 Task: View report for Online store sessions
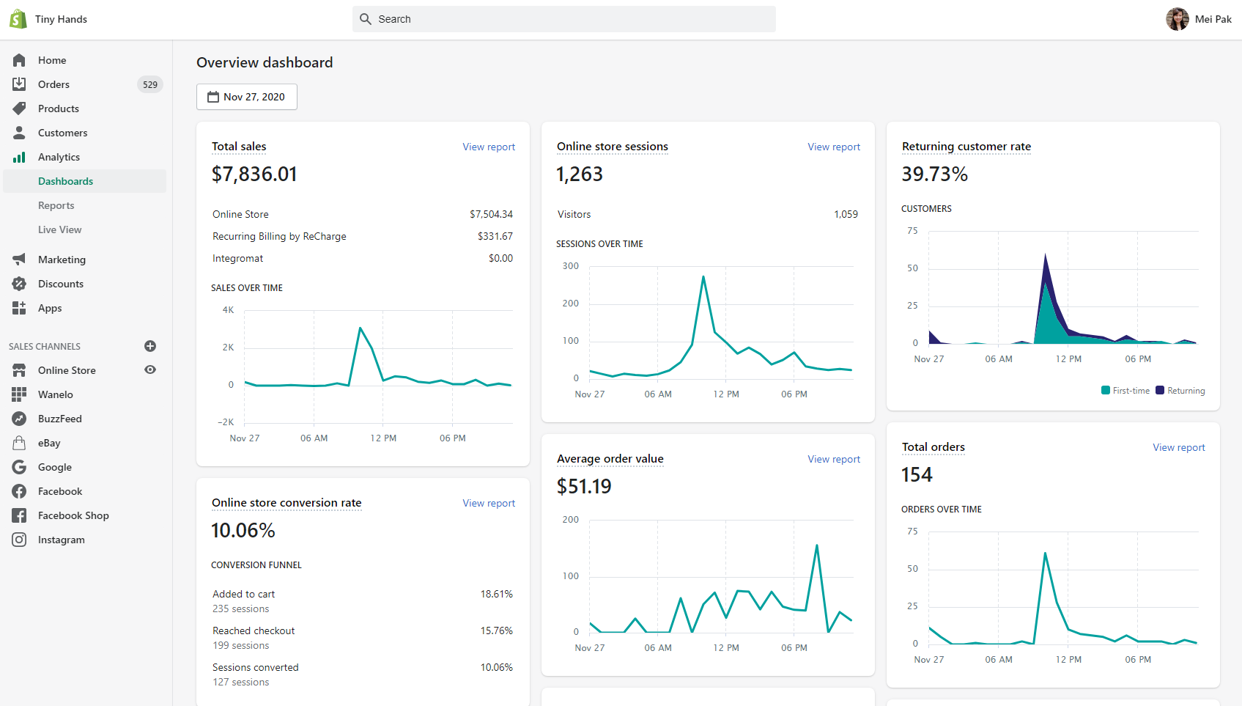click(834, 147)
